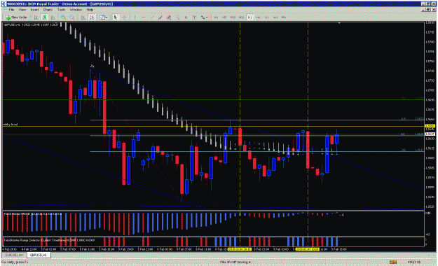Open the arrows objects dropdown
438x266 pixels.
204,17
